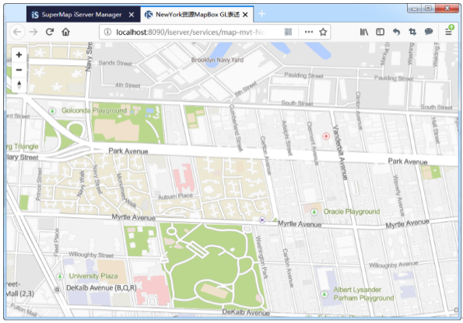Click the Cumberland Street label
Screen dimensions: 463x323
[x=237, y=127]
